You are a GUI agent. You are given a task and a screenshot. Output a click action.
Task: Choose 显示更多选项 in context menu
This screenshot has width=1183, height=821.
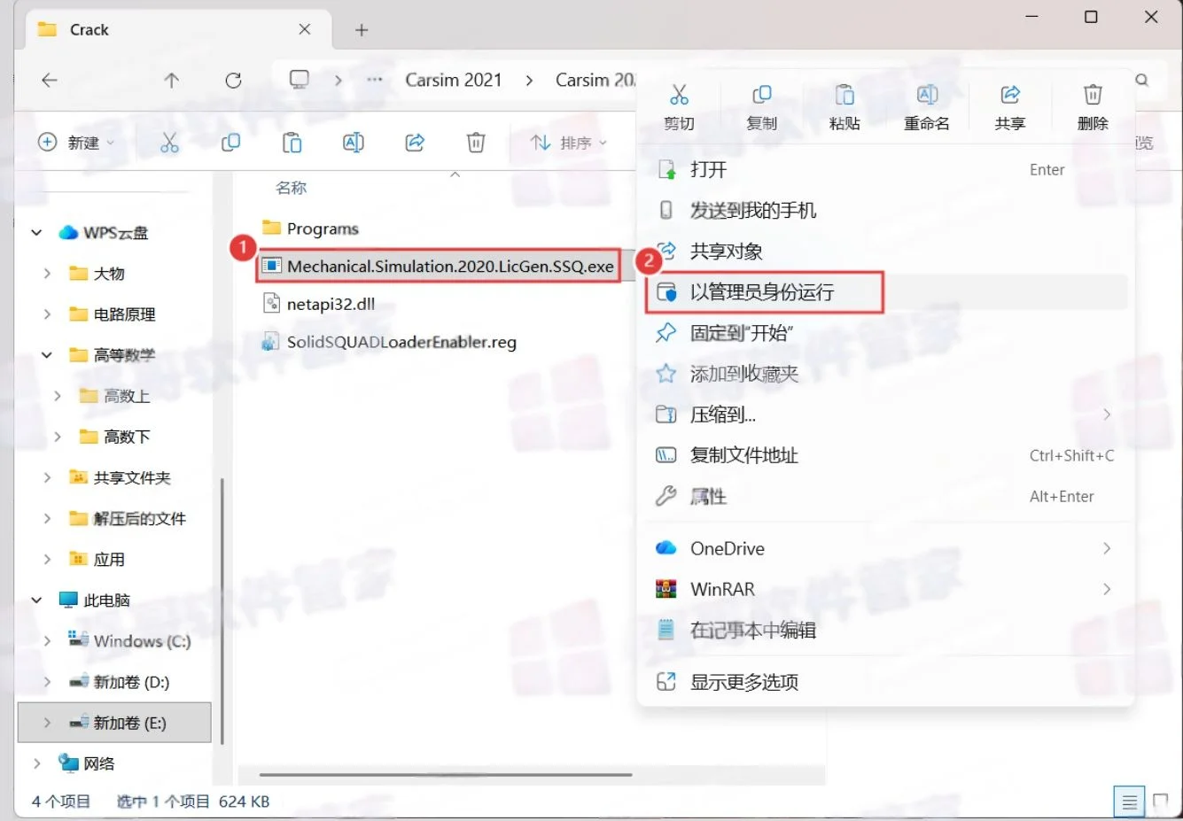[x=886, y=682]
